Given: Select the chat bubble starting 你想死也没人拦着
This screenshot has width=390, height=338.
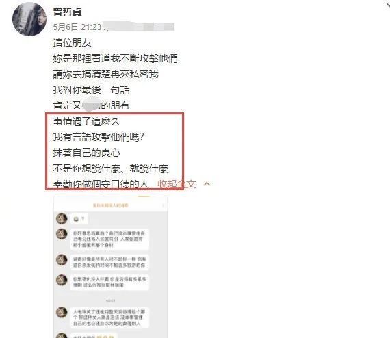Looking at the screenshot, I should pos(109,282).
